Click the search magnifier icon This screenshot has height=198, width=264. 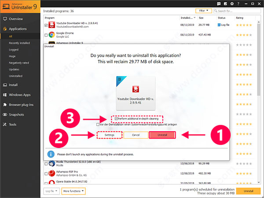(216, 11)
